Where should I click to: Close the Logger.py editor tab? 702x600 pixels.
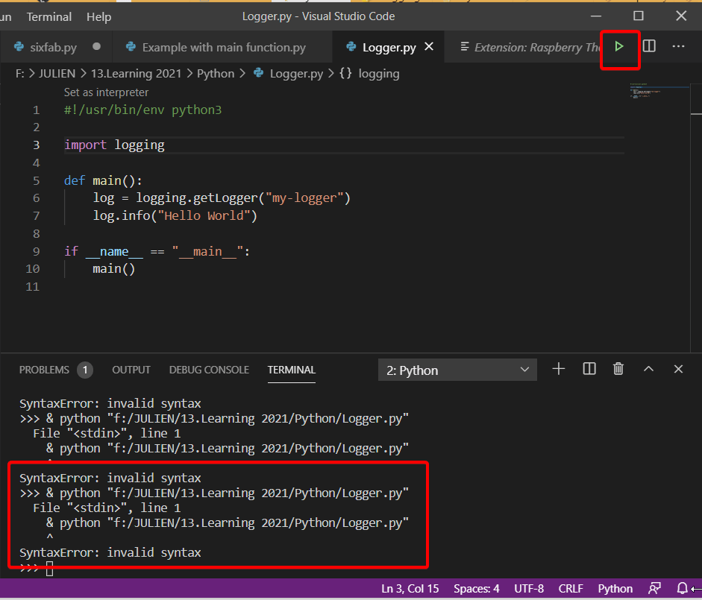[x=429, y=45]
